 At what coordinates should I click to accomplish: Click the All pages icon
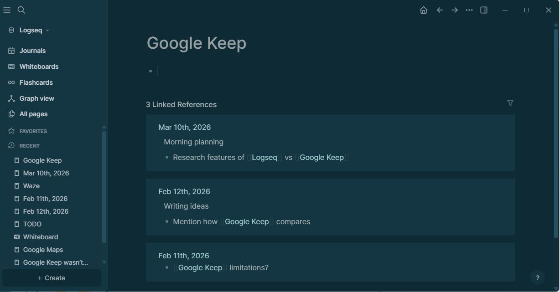pos(11,114)
